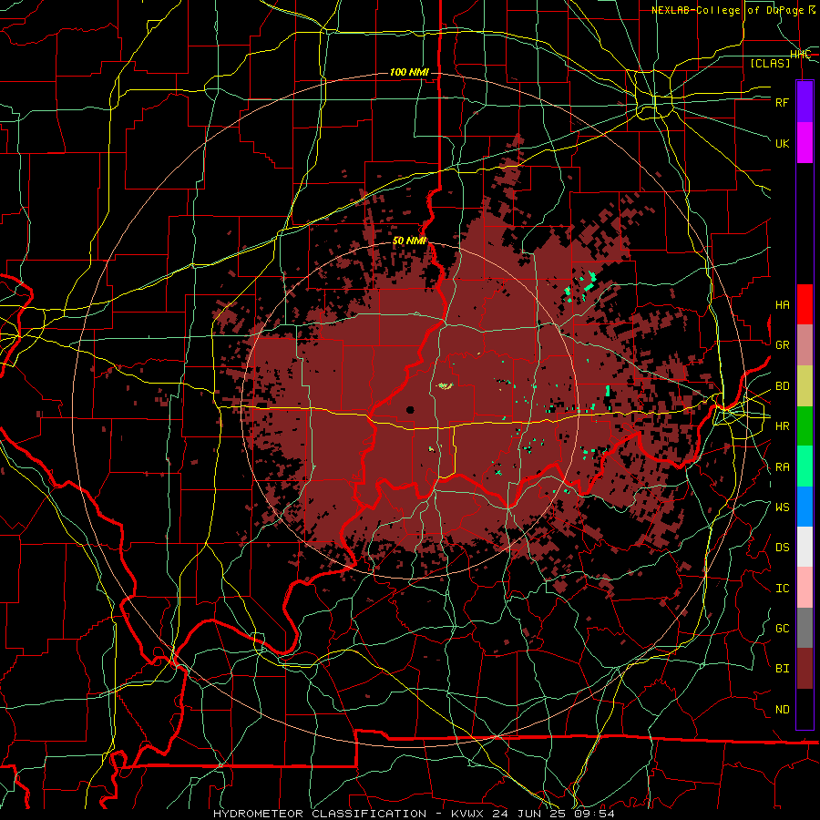Click the ND legend label text
The image size is (820, 820).
(x=782, y=709)
